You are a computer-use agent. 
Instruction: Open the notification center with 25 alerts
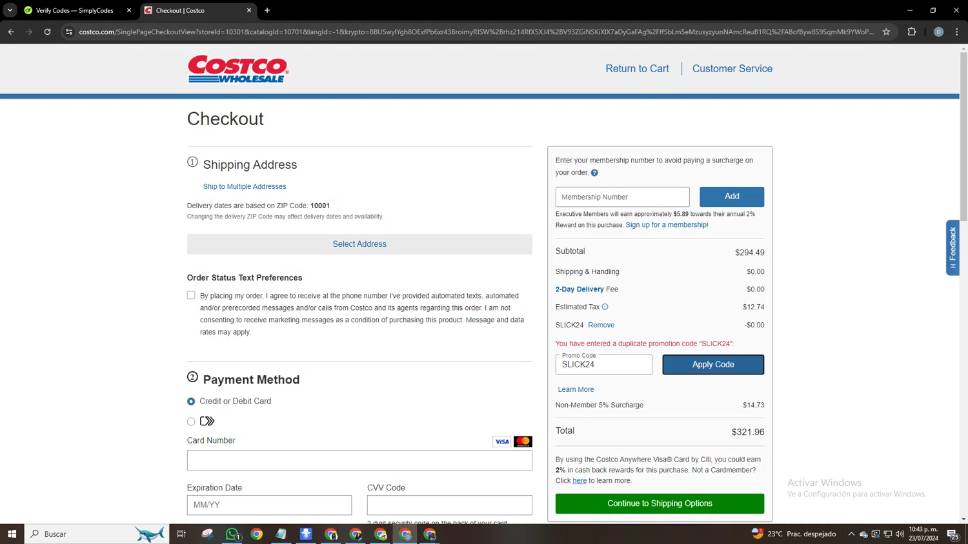click(x=953, y=534)
